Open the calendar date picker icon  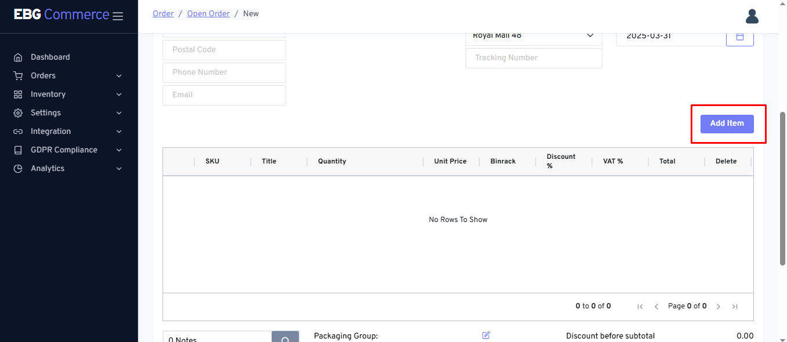739,37
